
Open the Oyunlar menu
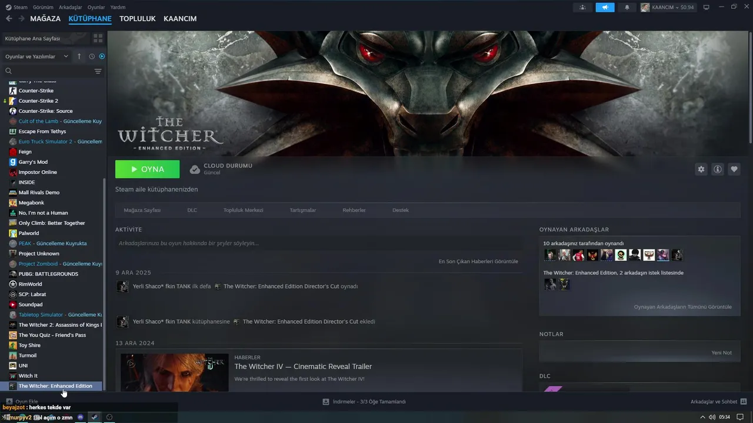click(96, 7)
